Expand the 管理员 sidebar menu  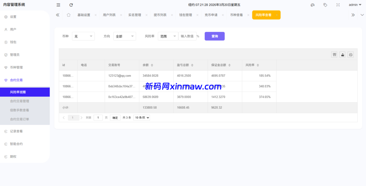click(x=25, y=55)
